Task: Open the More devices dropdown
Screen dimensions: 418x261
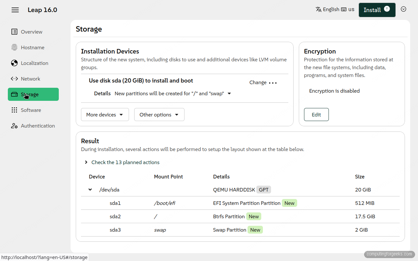Action: 105,115
